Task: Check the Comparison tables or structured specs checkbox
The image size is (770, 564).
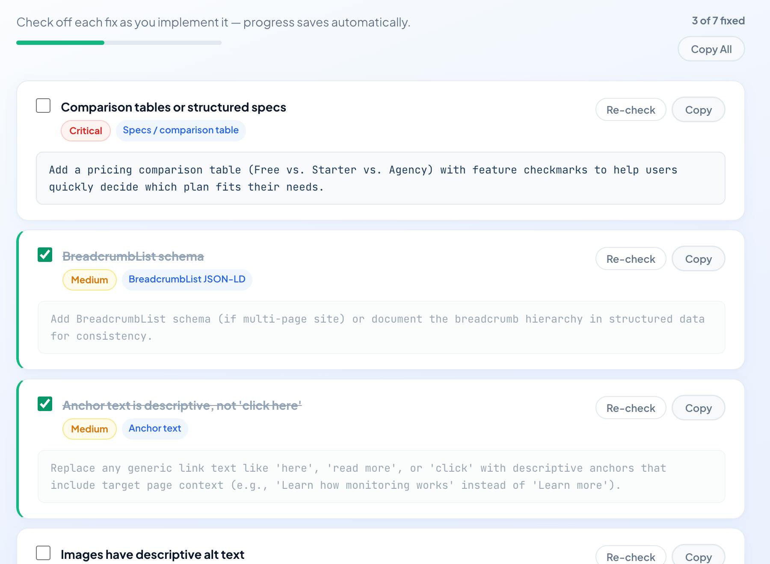Action: tap(43, 106)
